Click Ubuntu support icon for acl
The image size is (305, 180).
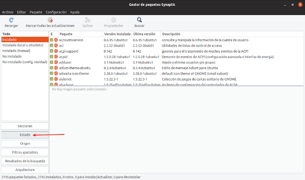pyautogui.click(x=56, y=46)
